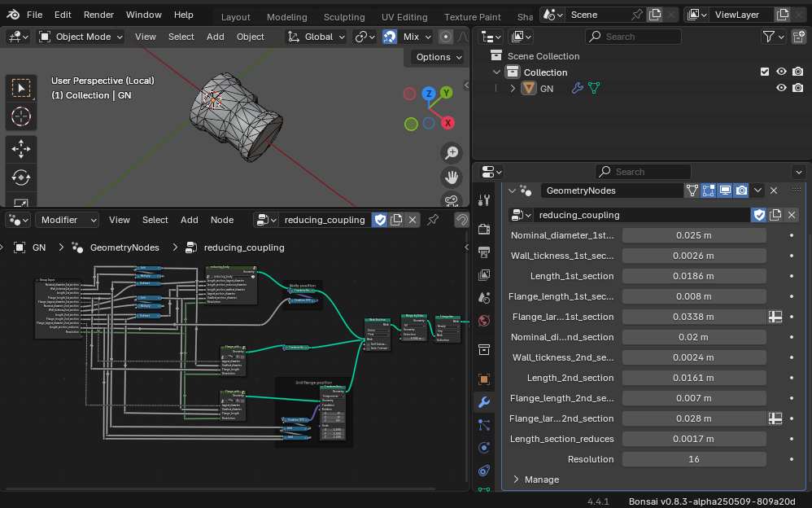This screenshot has width=812, height=508.
Task: Click the GN object modifier wrench icon
Action: tap(577, 88)
